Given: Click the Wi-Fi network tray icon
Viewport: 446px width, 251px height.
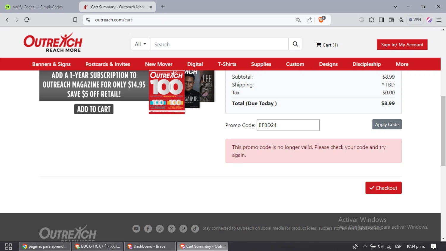Looking at the screenshot, I should [389, 246].
